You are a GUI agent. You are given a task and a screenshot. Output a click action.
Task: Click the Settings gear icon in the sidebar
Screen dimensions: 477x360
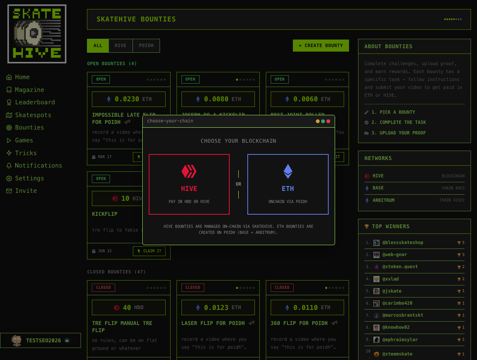pyautogui.click(x=9, y=178)
